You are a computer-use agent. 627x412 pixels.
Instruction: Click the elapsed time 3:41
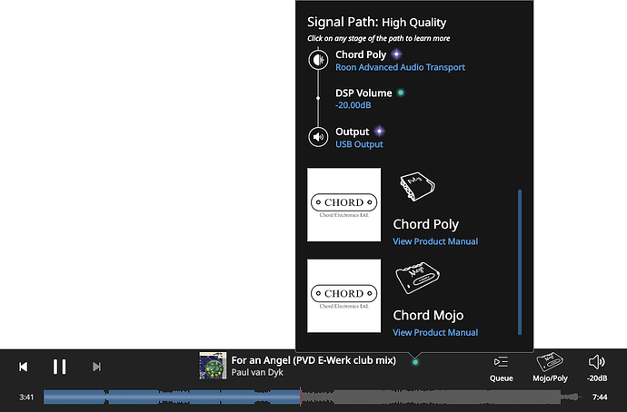click(x=26, y=397)
